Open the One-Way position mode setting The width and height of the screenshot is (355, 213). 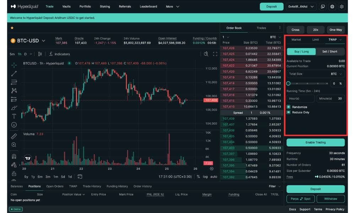click(336, 30)
